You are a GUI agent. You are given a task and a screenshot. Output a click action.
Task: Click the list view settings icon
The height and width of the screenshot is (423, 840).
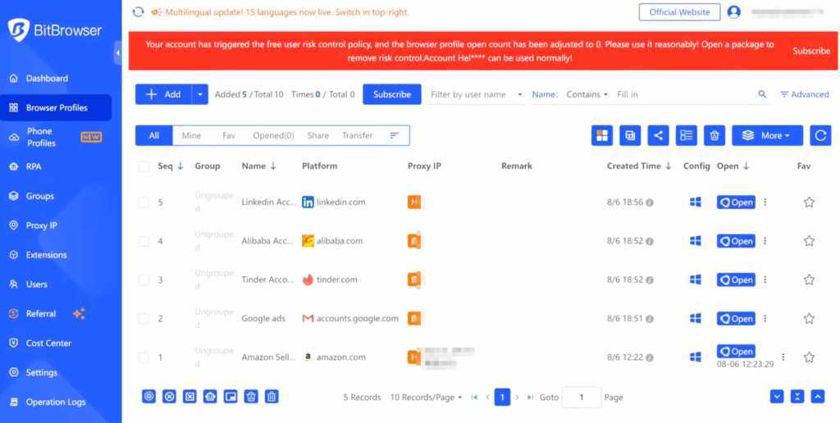coord(687,135)
